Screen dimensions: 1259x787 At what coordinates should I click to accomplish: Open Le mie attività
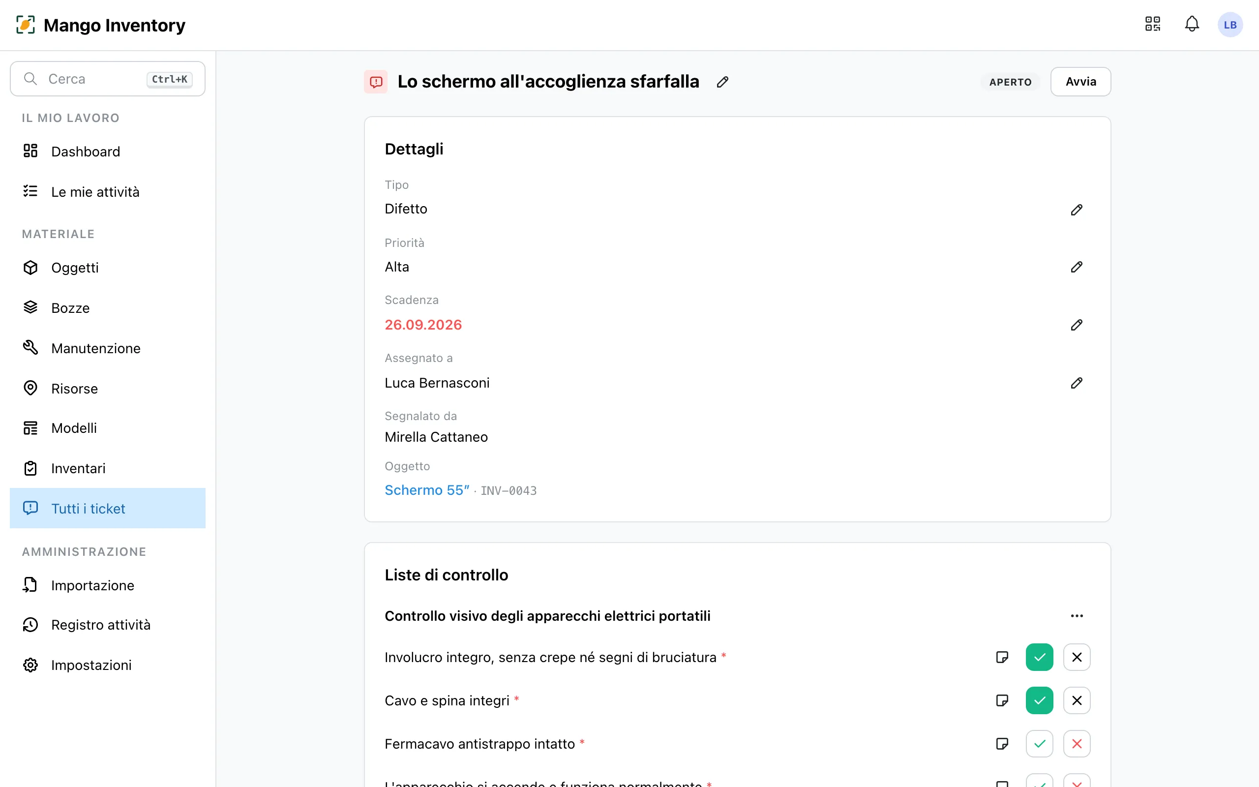point(108,191)
